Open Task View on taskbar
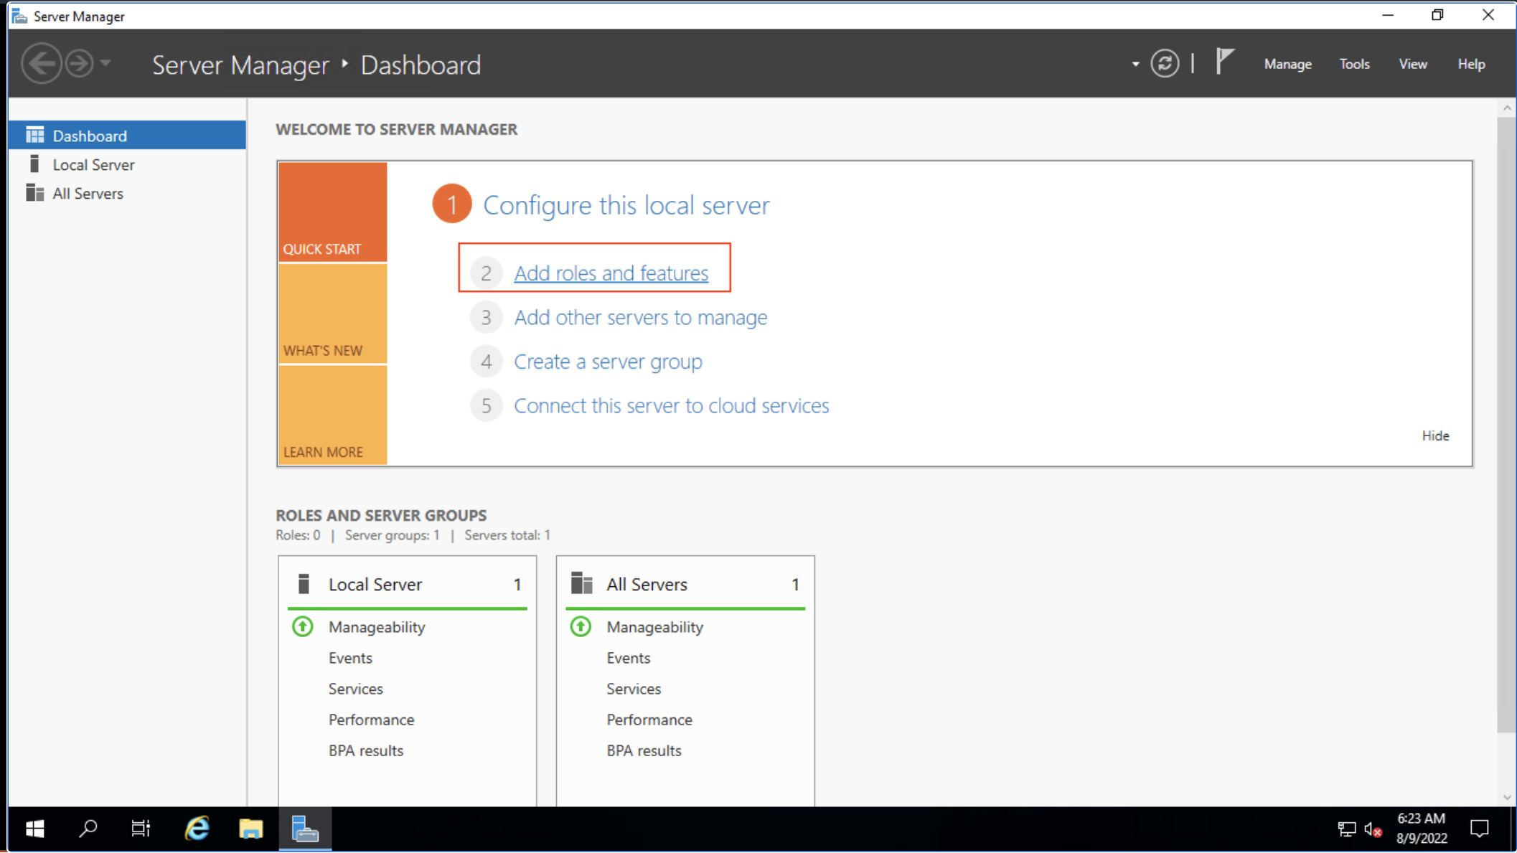Image resolution: width=1517 pixels, height=853 pixels. (141, 829)
